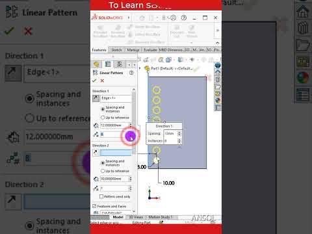Click Instances stepper in Direction 1 callout
Screen dimensions: 312x234
[x=179, y=141]
